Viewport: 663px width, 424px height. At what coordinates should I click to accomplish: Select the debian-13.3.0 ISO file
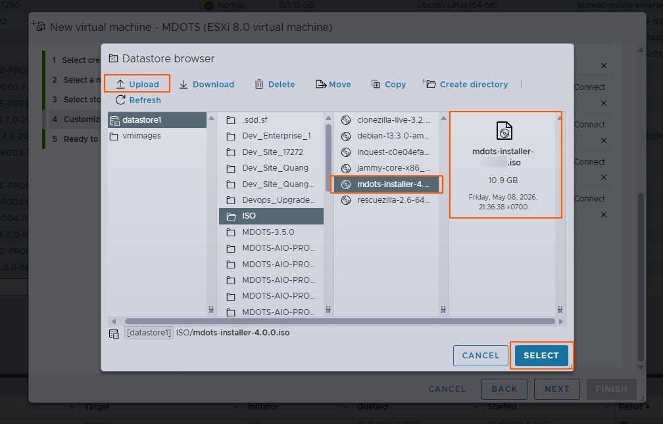click(386, 136)
